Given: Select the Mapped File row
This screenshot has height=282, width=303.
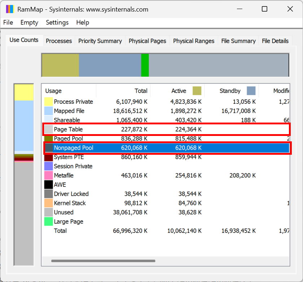Looking at the screenshot, I should click(166, 111).
